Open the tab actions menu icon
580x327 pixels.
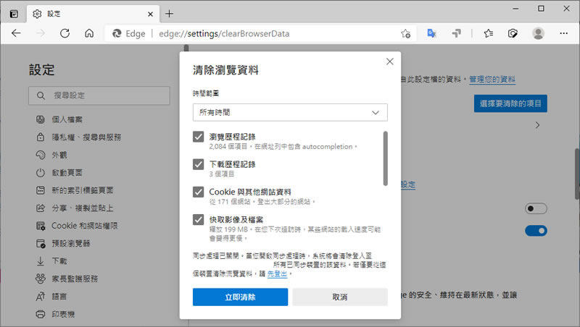coord(14,14)
